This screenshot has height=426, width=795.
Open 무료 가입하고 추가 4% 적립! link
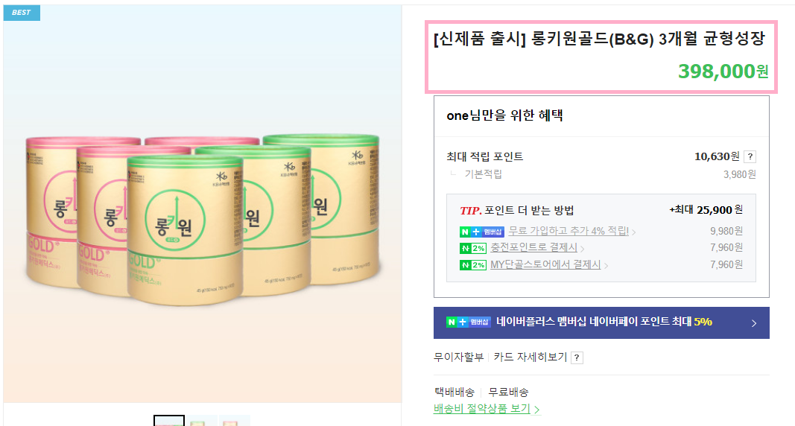pos(568,231)
